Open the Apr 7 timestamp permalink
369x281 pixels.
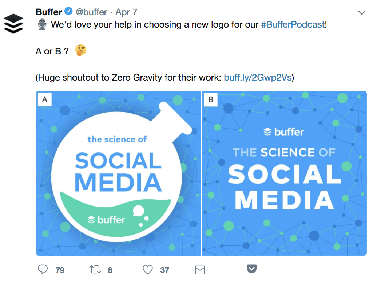(x=126, y=12)
